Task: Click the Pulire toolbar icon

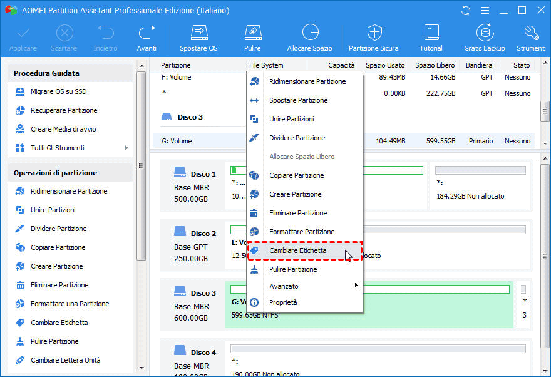Action: (x=253, y=38)
